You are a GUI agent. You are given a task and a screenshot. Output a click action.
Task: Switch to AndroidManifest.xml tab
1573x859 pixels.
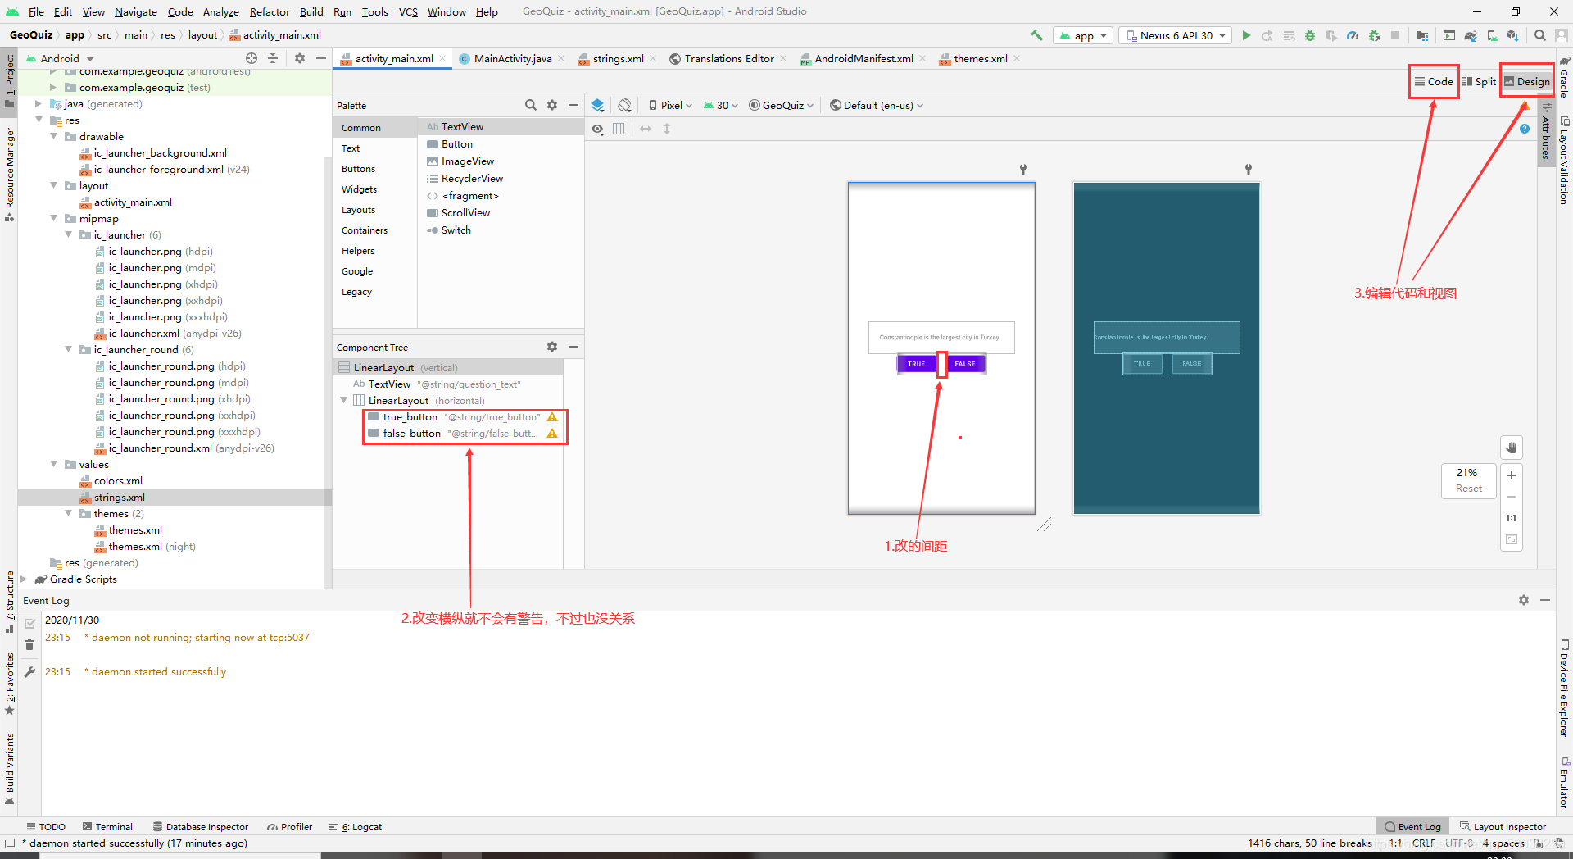click(864, 59)
